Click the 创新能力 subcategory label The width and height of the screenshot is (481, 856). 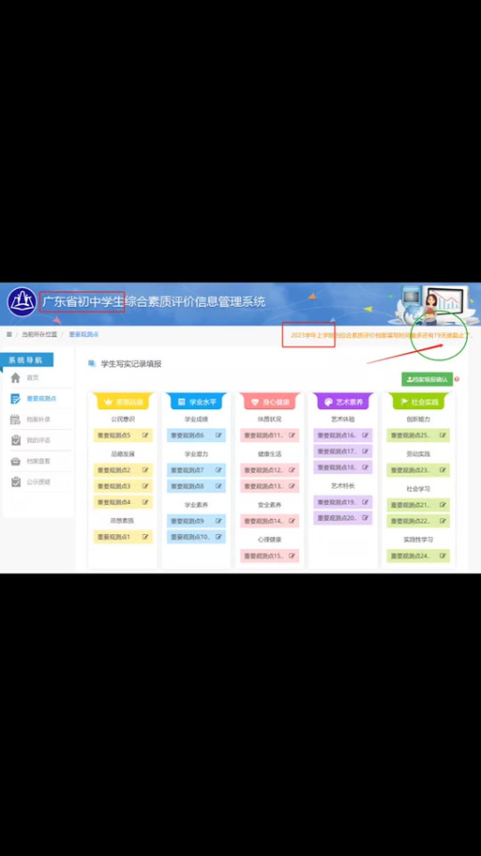418,420
